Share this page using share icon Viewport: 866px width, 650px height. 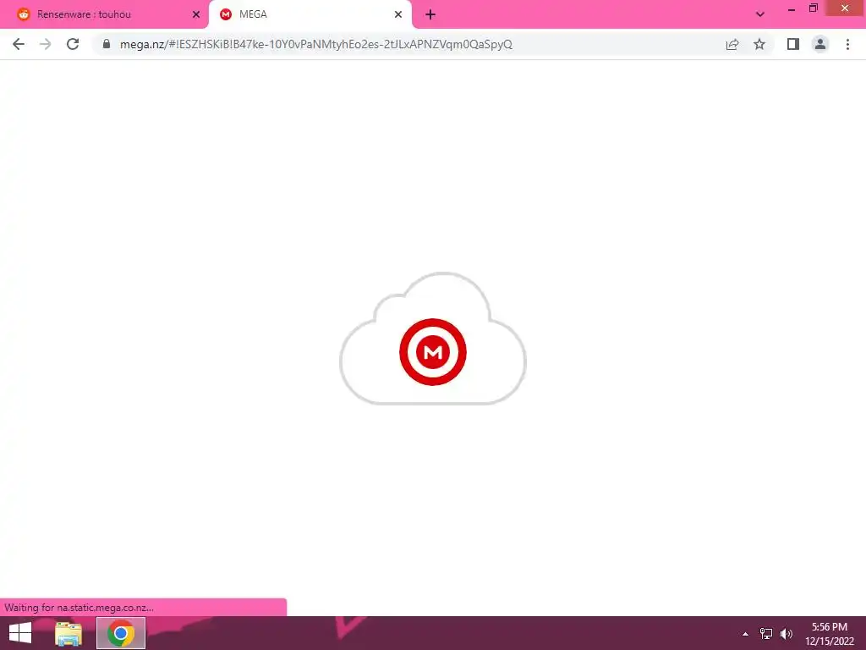click(732, 44)
